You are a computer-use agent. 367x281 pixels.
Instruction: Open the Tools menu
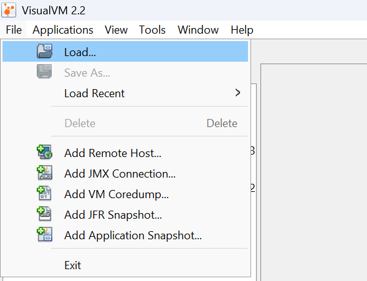click(153, 30)
